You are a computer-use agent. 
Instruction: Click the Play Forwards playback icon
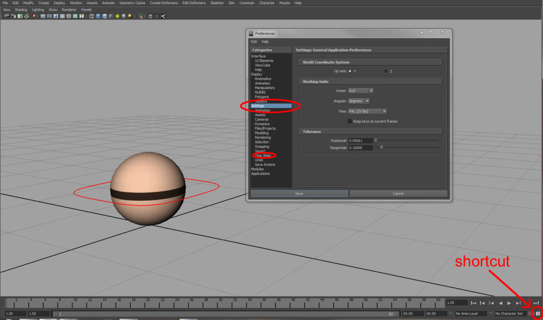(x=509, y=303)
